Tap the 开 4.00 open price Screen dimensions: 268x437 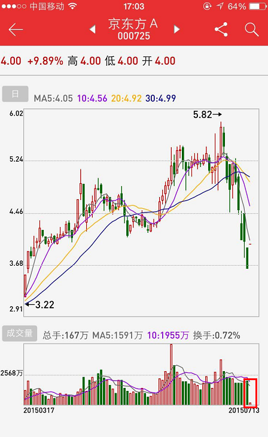[159, 60]
